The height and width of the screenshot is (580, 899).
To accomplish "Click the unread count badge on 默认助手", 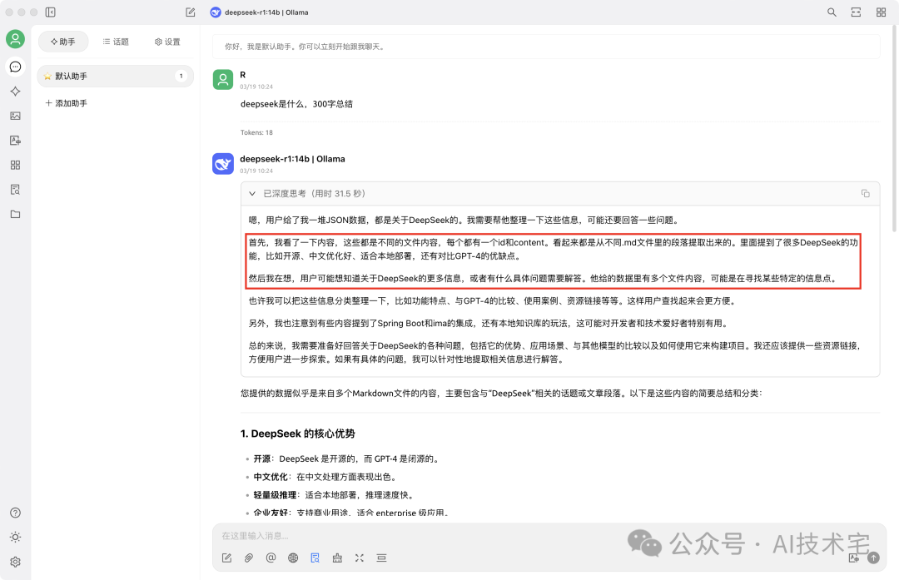I will [x=181, y=77].
